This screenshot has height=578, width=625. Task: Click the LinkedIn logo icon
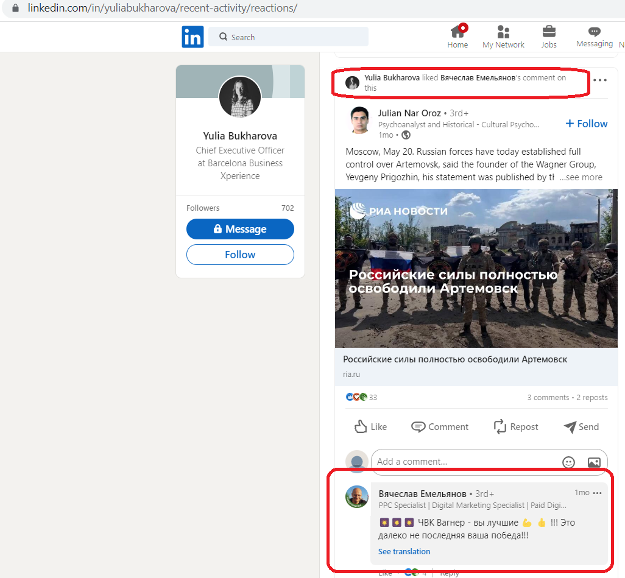(x=192, y=37)
